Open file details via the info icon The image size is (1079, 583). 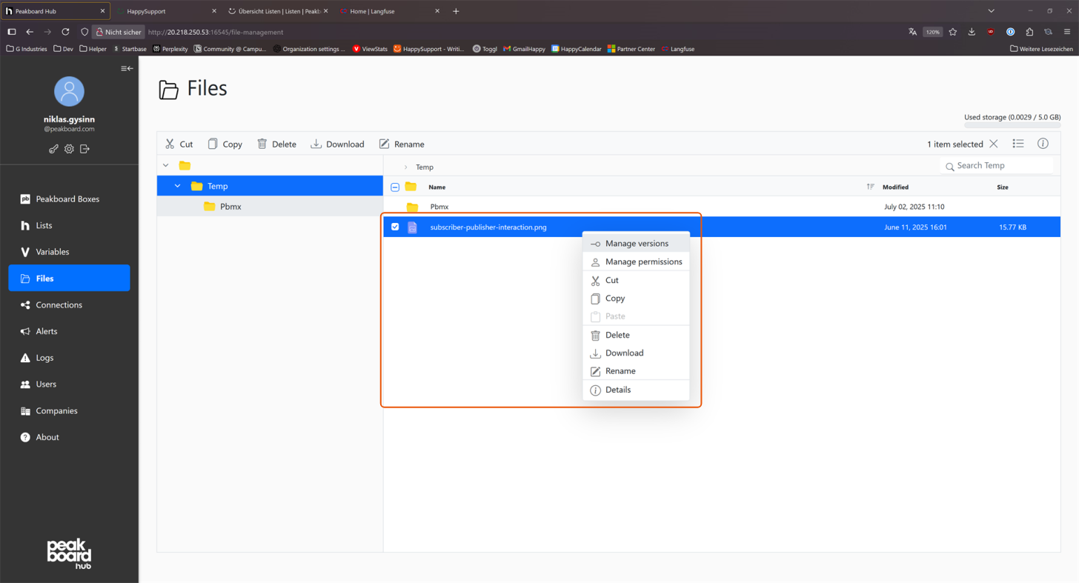1043,144
